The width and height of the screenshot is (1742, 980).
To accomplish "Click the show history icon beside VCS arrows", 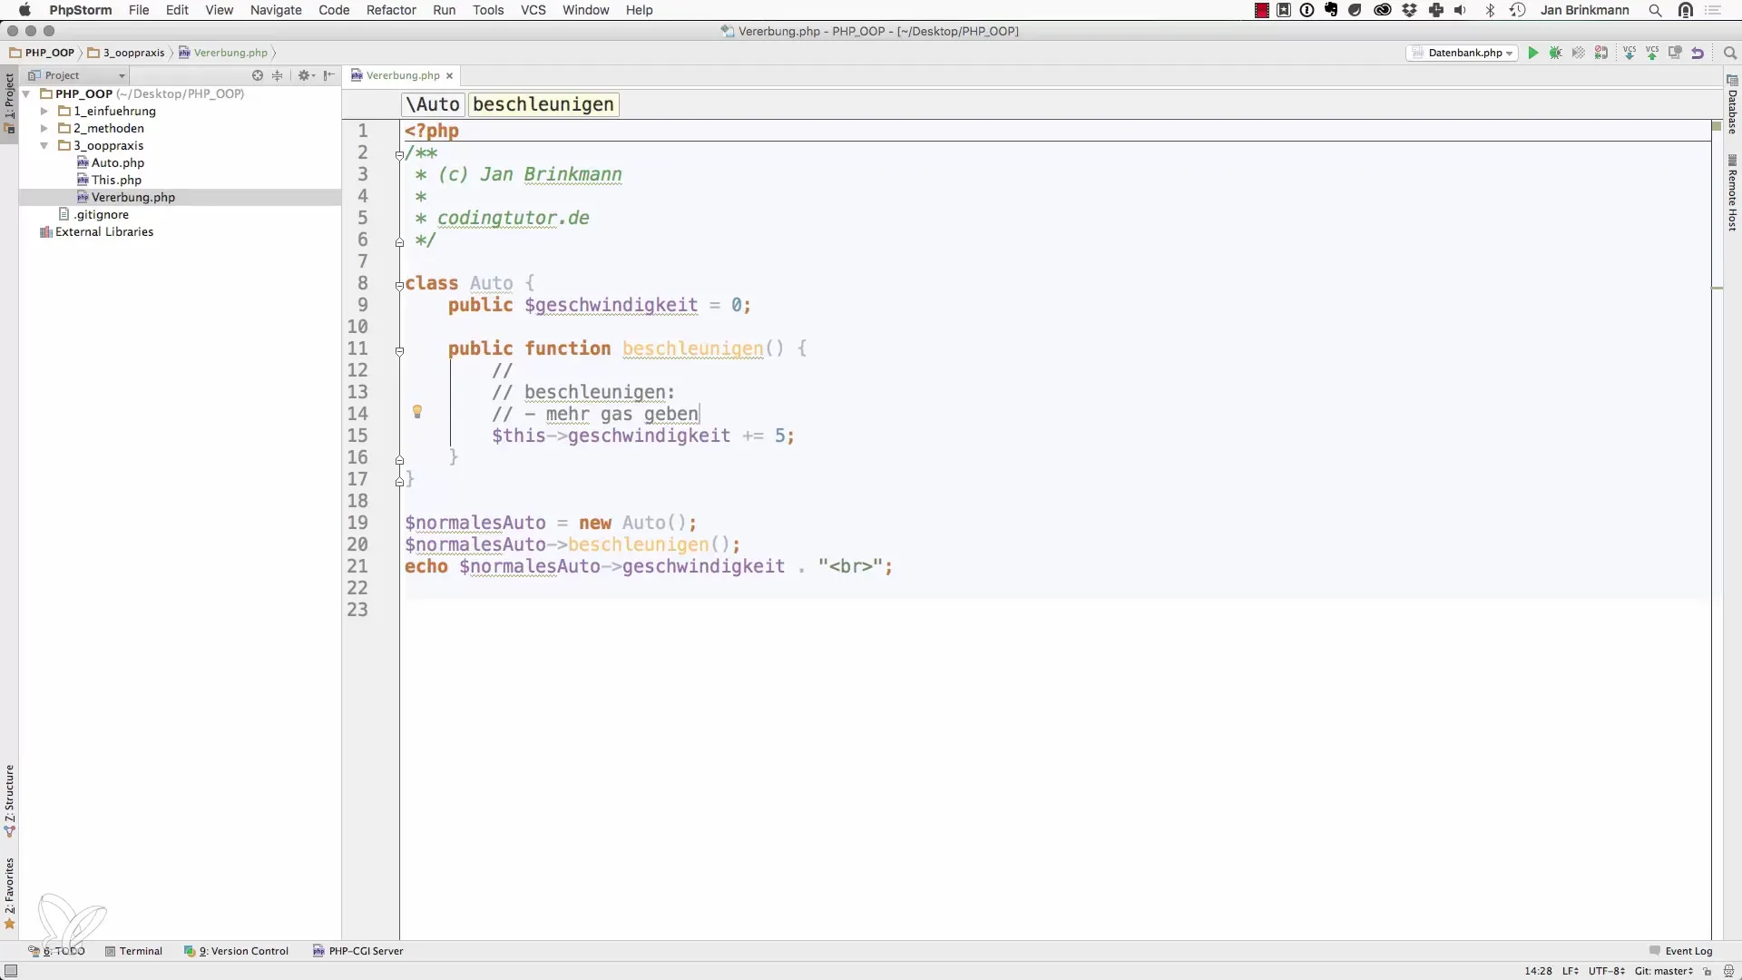I will click(x=1675, y=53).
